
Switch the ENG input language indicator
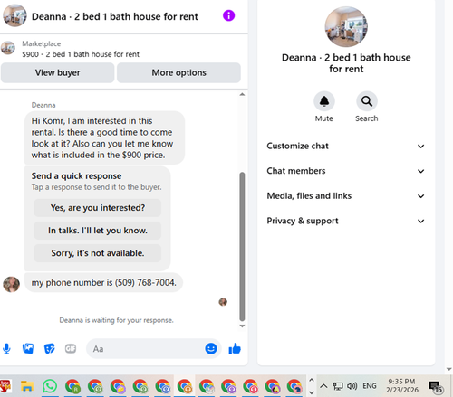point(370,386)
